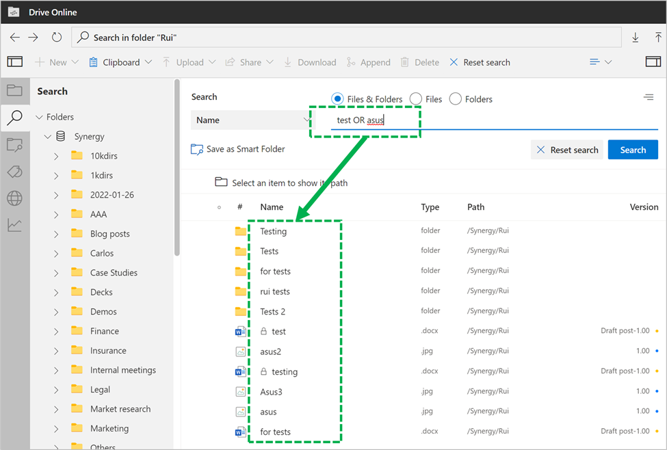Collapse the Synergy tree node
Viewport: 667px width, 450px height.
pos(48,137)
